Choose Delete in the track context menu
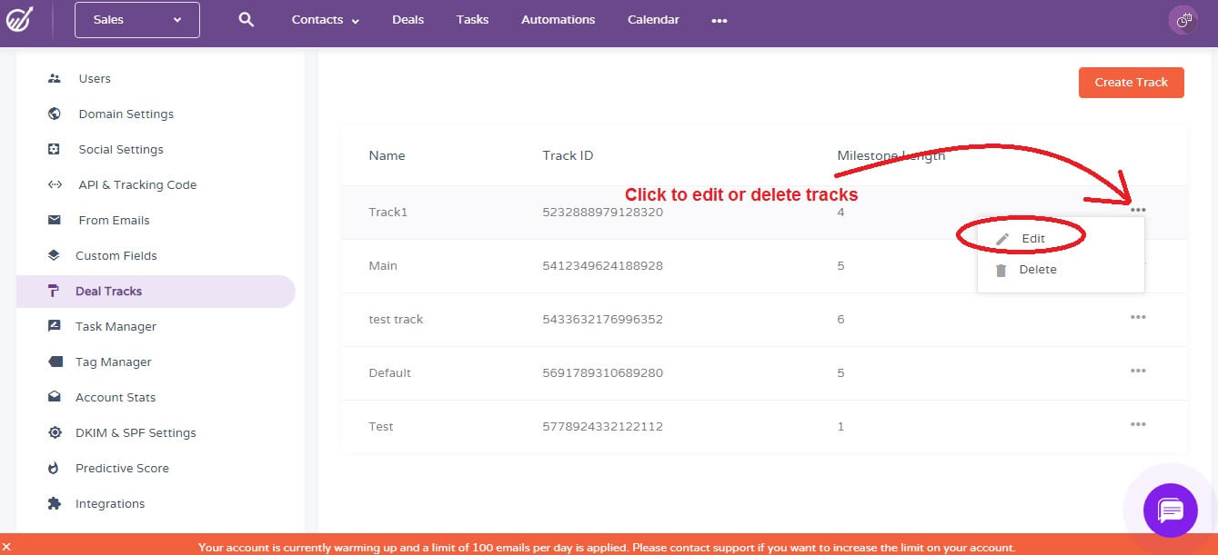The image size is (1218, 555). pyautogui.click(x=1037, y=270)
